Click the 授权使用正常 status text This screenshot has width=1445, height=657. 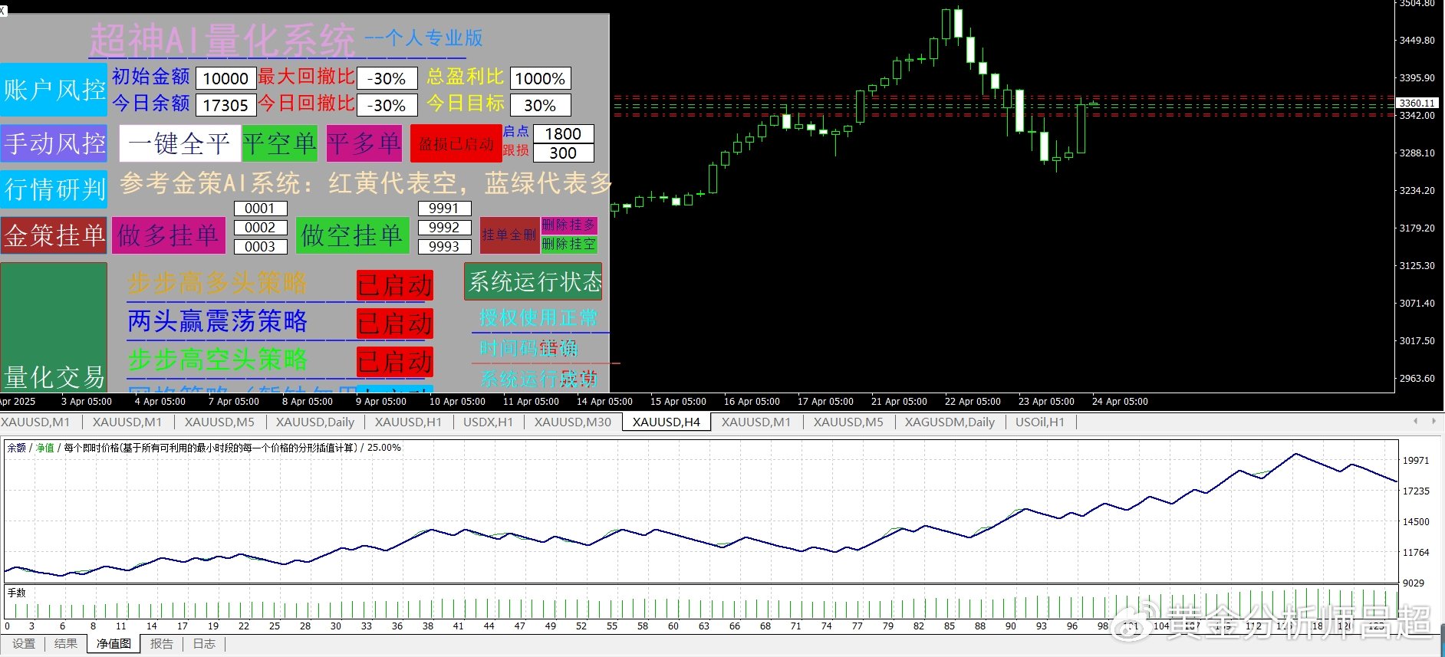click(538, 318)
